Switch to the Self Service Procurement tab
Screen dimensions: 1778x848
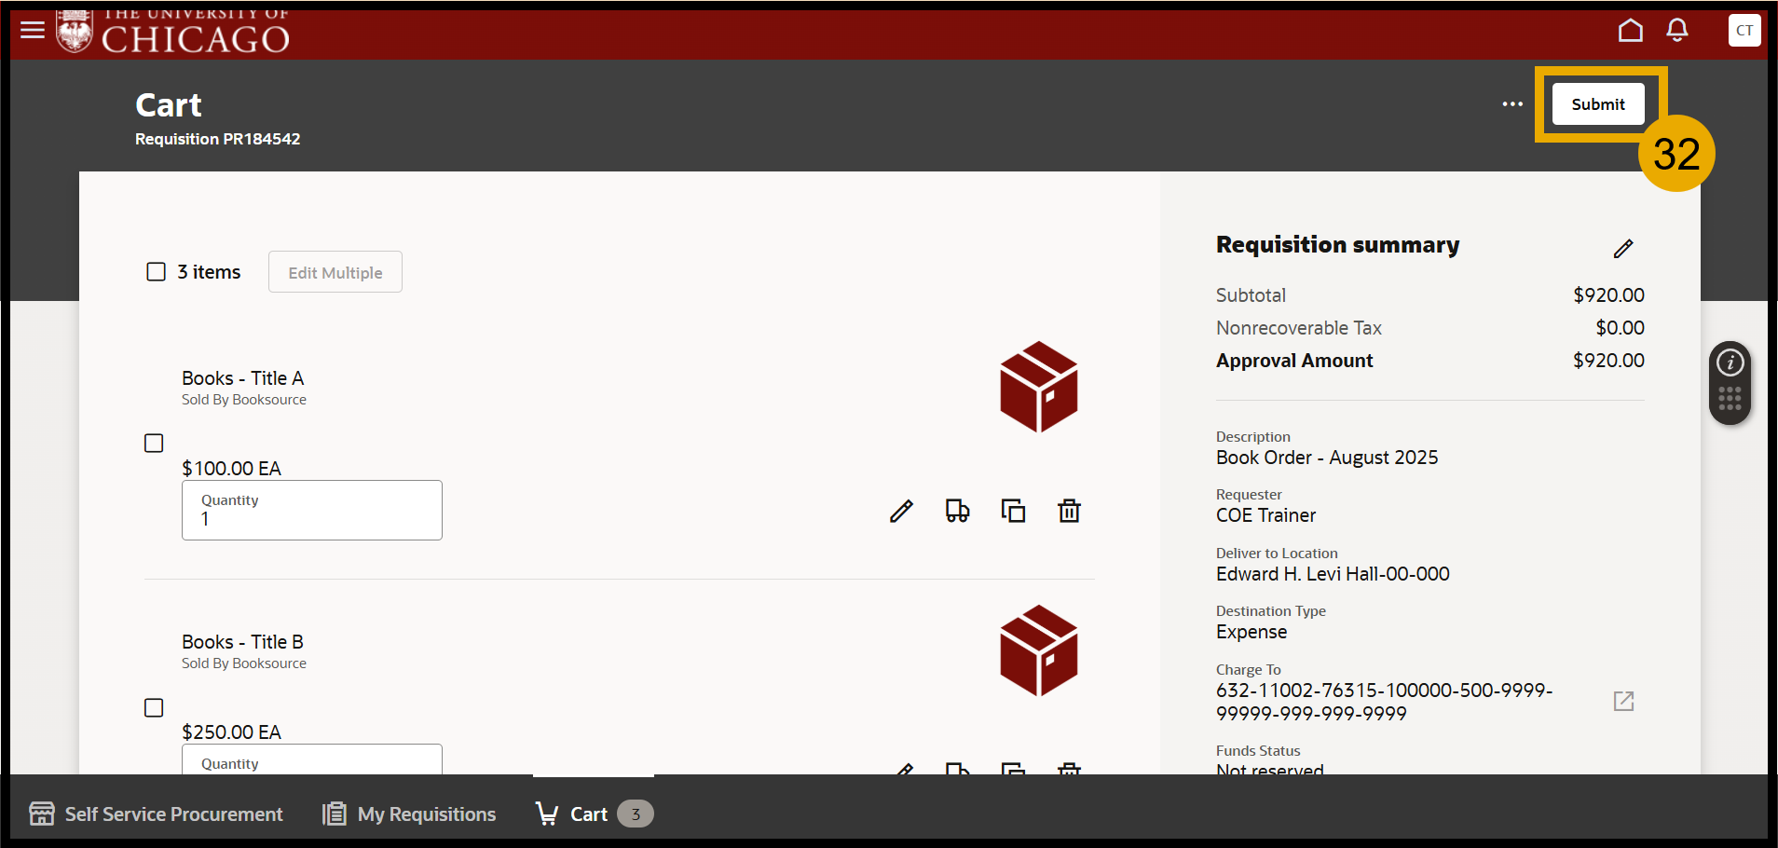click(156, 814)
